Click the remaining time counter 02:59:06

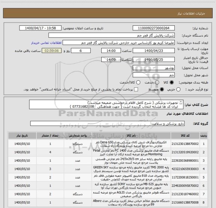tap(52, 51)
